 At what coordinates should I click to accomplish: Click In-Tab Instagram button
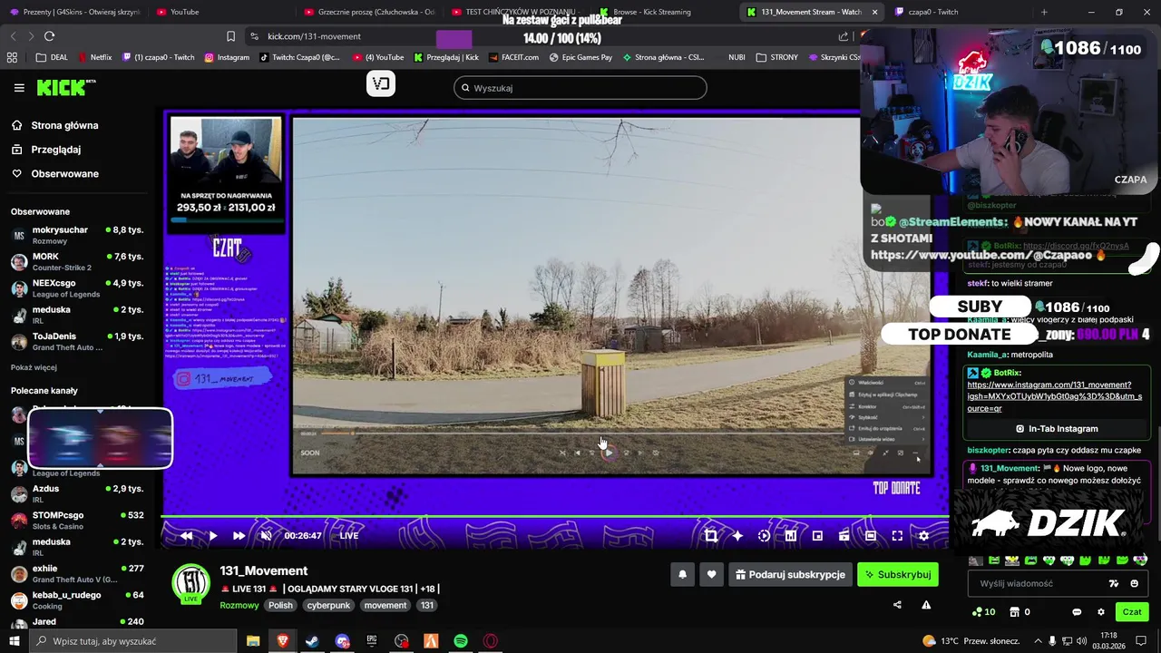1056,429
